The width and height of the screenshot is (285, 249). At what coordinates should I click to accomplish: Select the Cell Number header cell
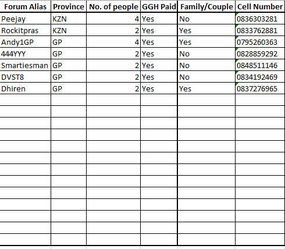click(x=260, y=6)
